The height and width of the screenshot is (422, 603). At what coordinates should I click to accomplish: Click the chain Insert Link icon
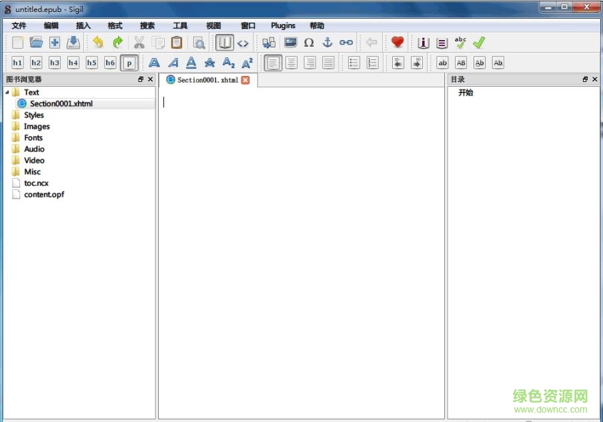click(346, 43)
